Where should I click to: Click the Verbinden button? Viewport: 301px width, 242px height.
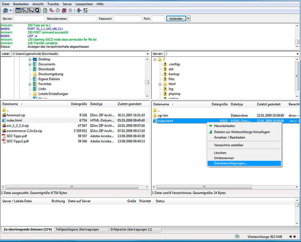pos(176,18)
